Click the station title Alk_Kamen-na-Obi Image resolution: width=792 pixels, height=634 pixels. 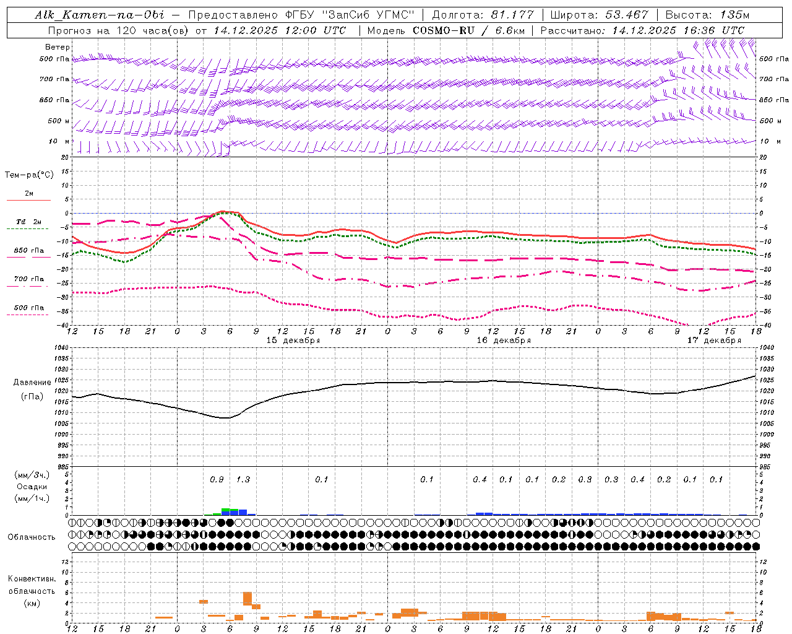click(x=100, y=15)
